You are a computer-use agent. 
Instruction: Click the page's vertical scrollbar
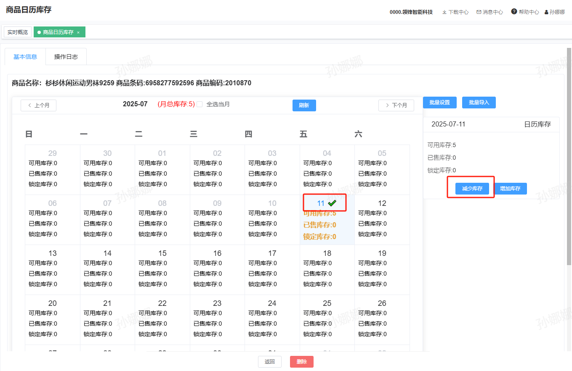coord(569,168)
